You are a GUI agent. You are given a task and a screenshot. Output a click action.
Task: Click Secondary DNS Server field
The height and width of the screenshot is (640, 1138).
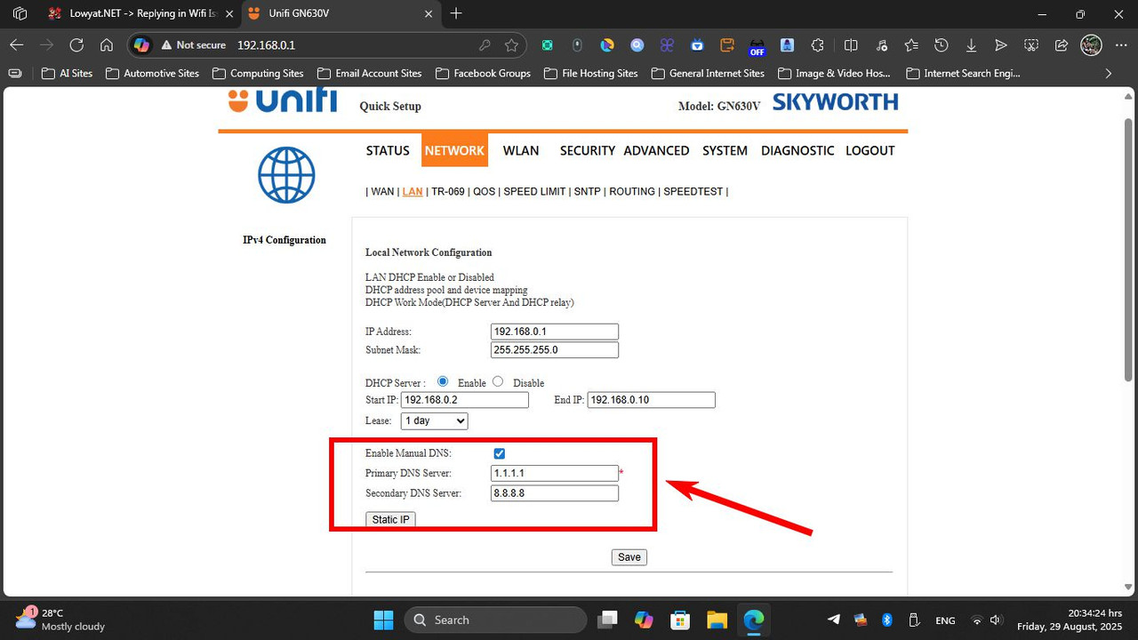[x=555, y=492]
